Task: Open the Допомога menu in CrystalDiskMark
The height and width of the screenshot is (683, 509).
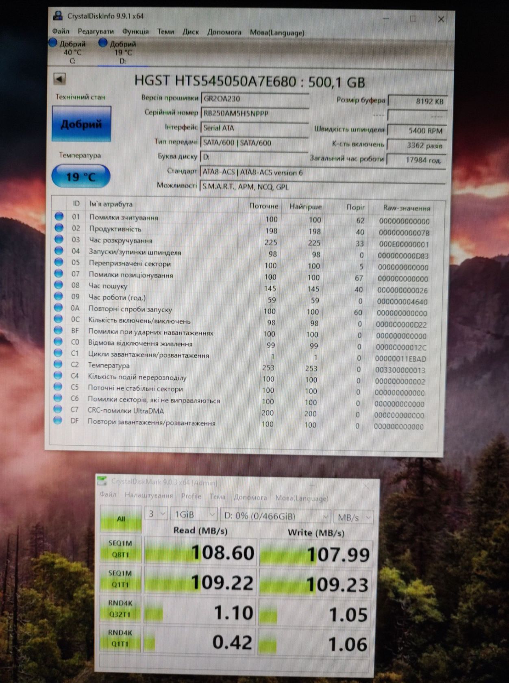Action: [x=250, y=497]
